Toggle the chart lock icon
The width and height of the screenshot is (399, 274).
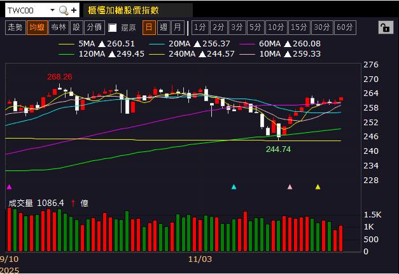point(386,27)
